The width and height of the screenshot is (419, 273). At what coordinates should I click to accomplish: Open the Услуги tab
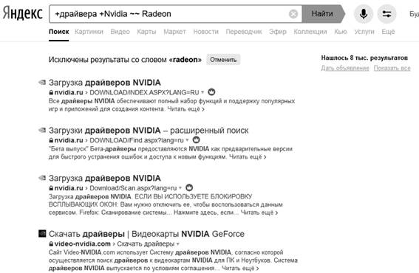364,32
